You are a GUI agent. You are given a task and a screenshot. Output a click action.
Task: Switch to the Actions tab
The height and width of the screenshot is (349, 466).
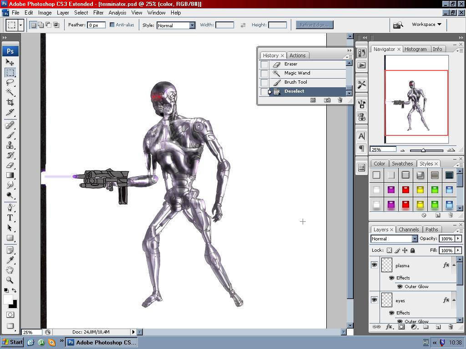click(298, 55)
